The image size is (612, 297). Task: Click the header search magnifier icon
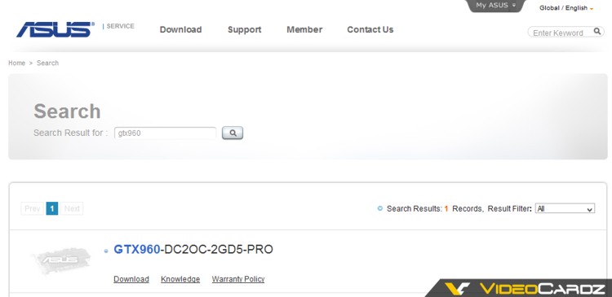596,32
